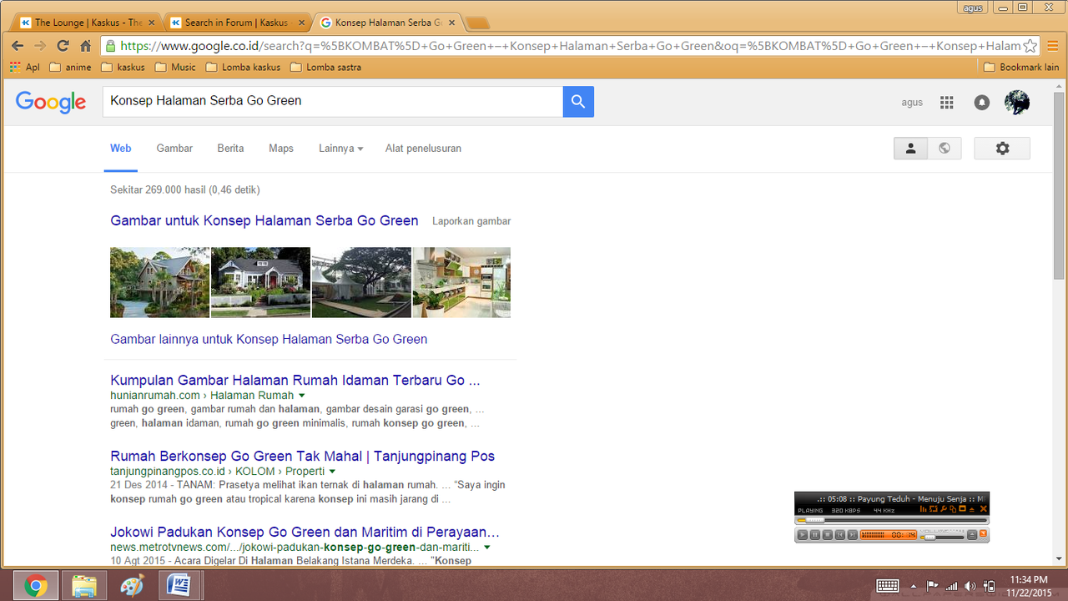
Task: Expand tanjungpinangpos.co.id result options arrow
Action: point(333,472)
